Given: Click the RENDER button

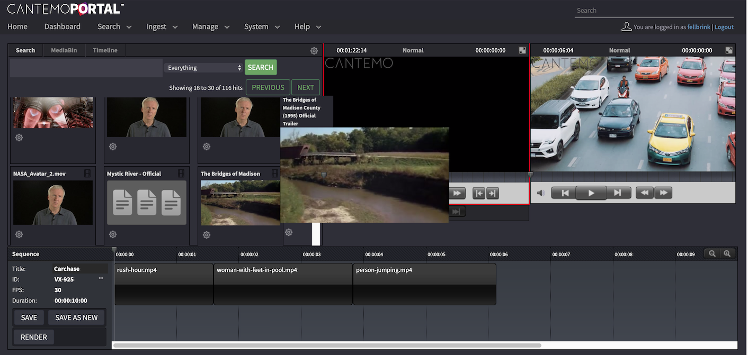Looking at the screenshot, I should pos(34,337).
